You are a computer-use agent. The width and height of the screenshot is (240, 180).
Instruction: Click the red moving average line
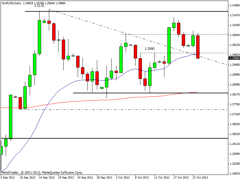(x=90, y=100)
